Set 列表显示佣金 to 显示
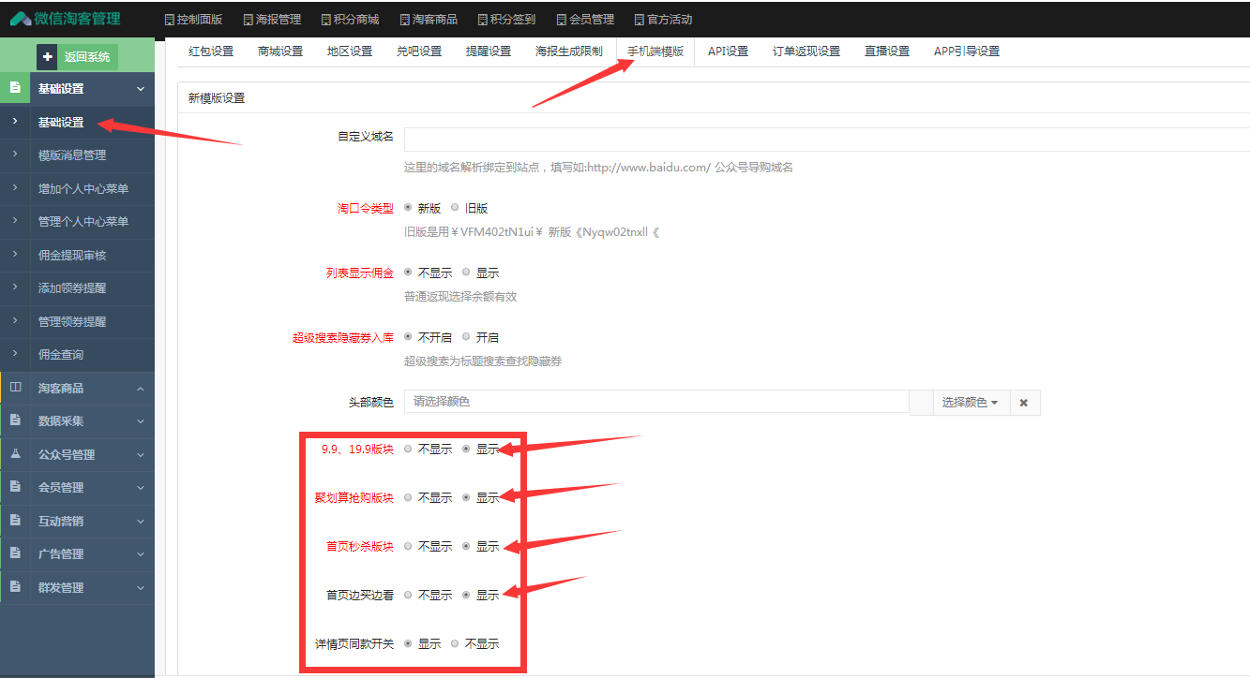The image size is (1250, 678). point(467,273)
